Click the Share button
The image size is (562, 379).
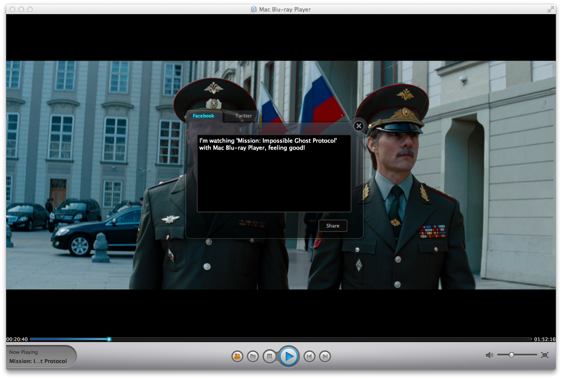click(333, 226)
